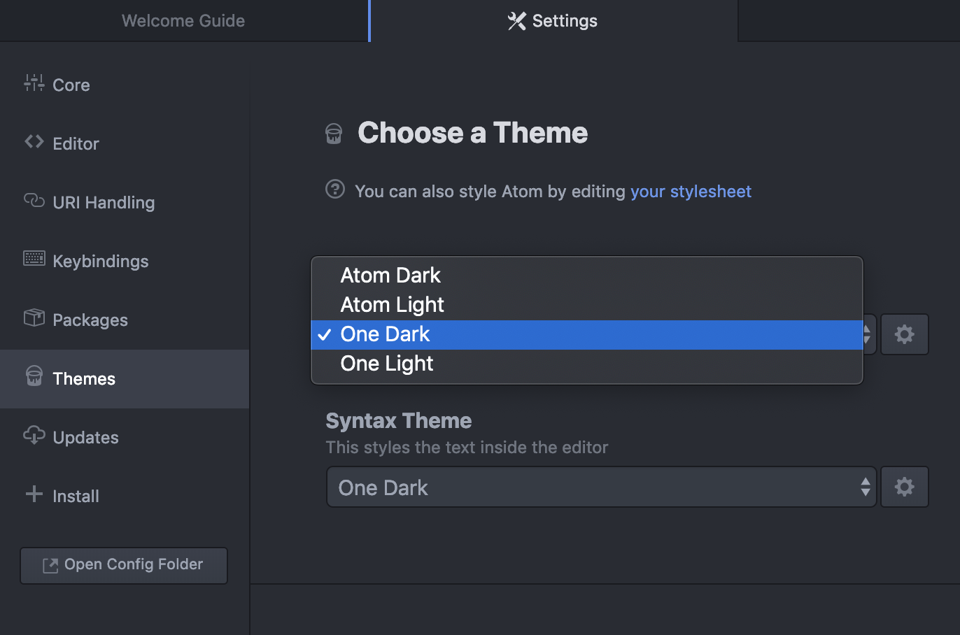Go to the Install section
The width and height of the screenshot is (960, 635).
pos(125,496)
